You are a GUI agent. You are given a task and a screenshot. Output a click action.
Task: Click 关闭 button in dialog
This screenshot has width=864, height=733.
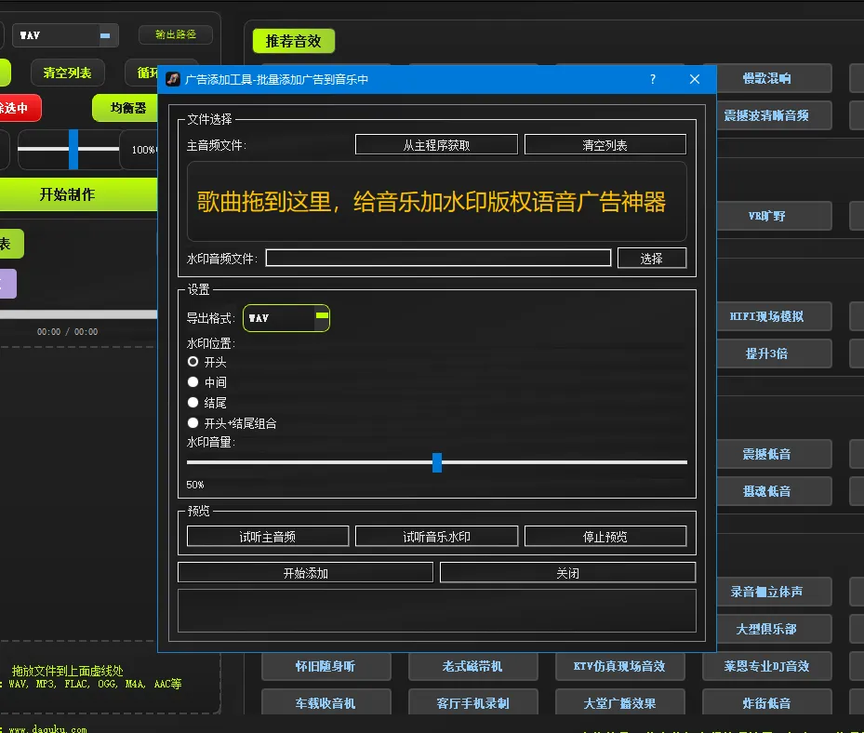(x=567, y=573)
